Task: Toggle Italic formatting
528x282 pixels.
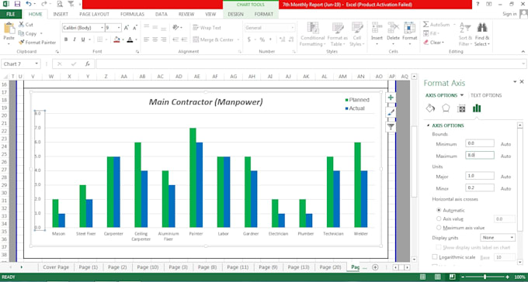Action: pyautogui.click(x=75, y=40)
